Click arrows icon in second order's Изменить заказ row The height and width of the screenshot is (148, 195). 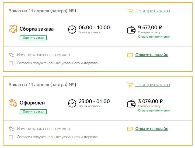pos(12,129)
